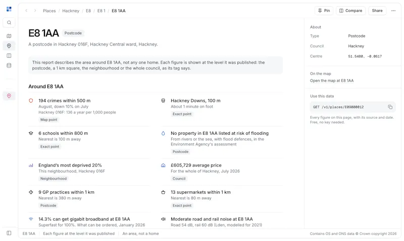Click the Council value 'Hackney' in About
This screenshot has width=404, height=241.
coord(356,46)
